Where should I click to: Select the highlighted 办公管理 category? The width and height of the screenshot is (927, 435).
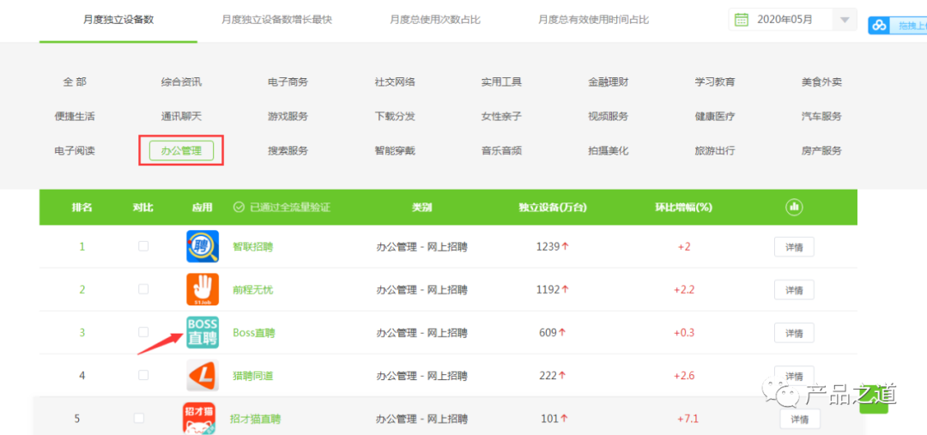(x=181, y=151)
